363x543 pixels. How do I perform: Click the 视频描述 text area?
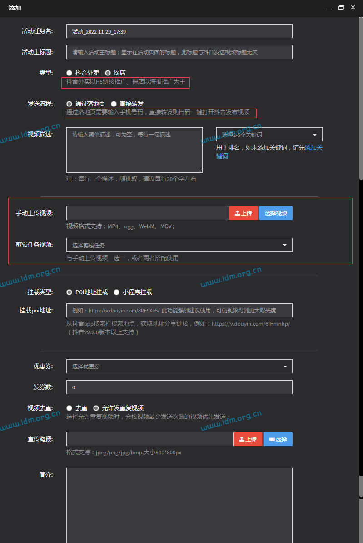coord(134,150)
